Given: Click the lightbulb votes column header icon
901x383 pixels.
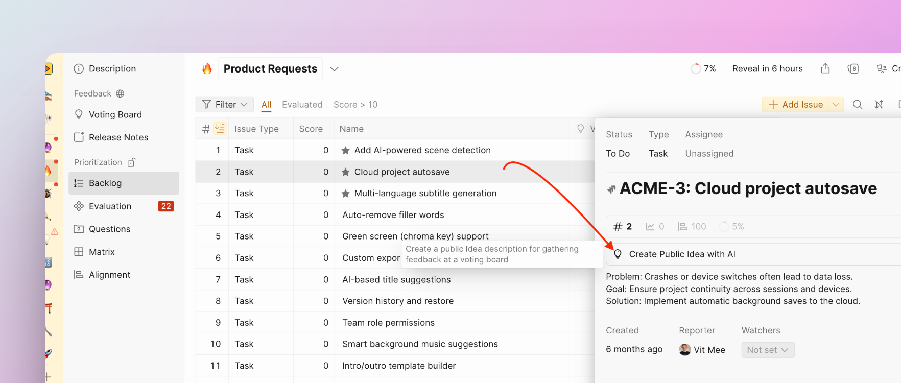Looking at the screenshot, I should 581,129.
